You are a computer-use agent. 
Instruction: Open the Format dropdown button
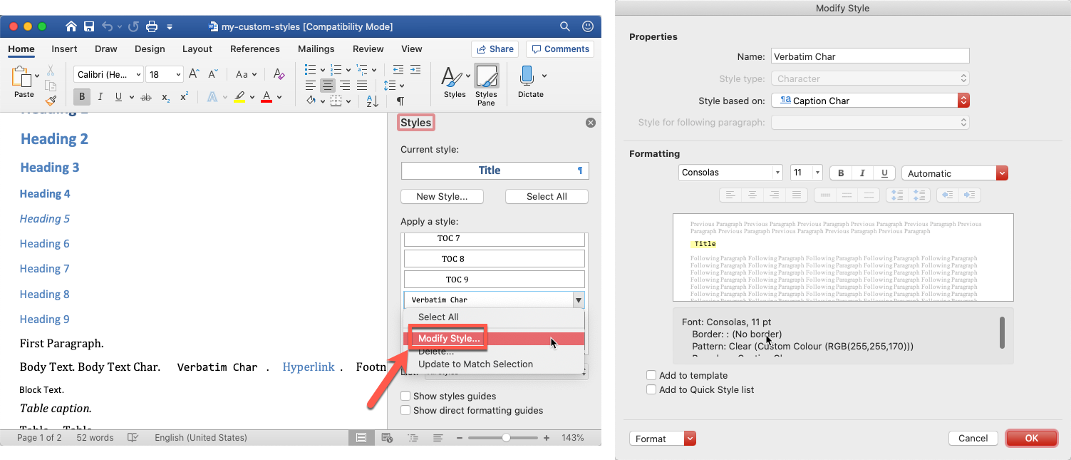[x=662, y=439]
